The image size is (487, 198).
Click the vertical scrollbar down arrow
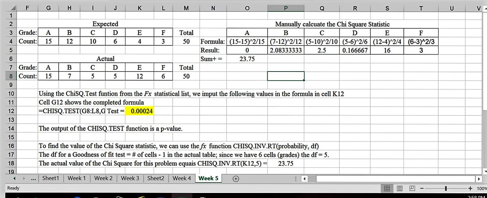point(485,171)
